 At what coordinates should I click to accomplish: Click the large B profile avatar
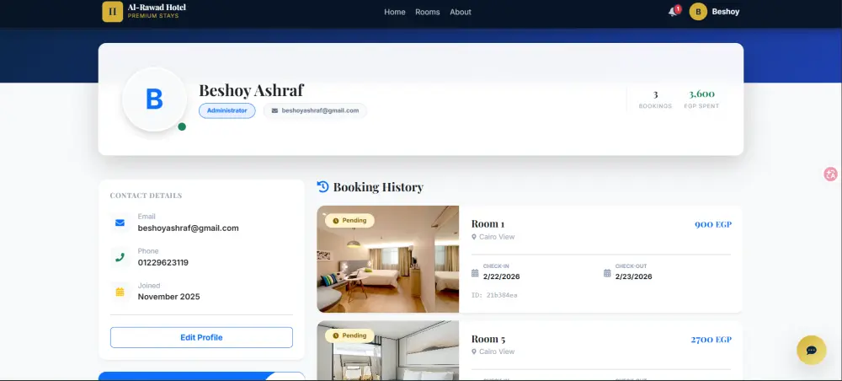(155, 99)
